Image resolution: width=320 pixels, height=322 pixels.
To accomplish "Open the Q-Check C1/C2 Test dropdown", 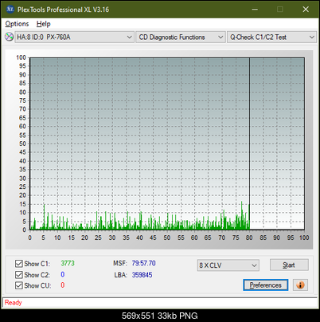I will pyautogui.click(x=271, y=37).
